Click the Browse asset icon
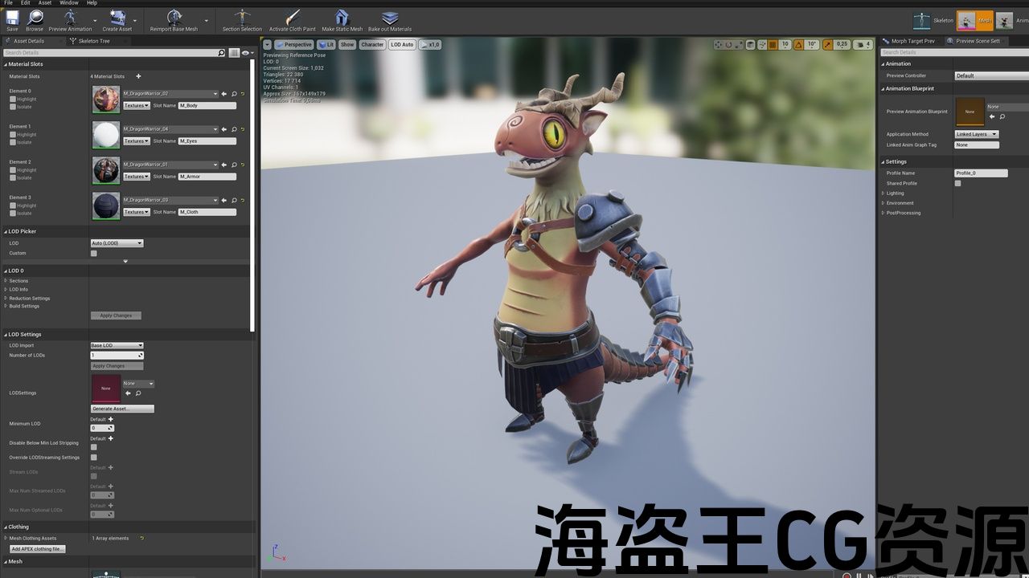 [x=35, y=18]
